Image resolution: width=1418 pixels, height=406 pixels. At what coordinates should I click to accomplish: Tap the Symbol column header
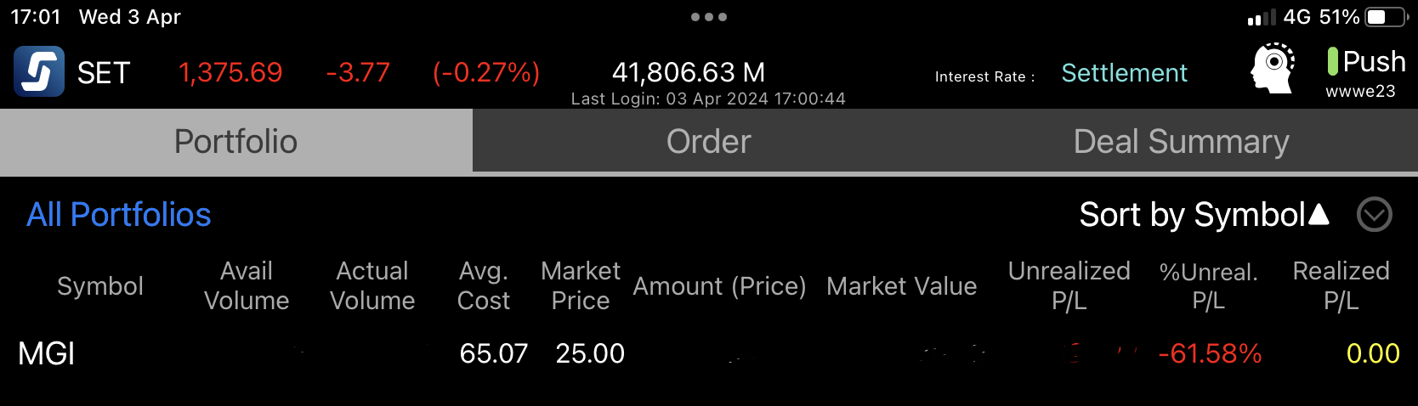tap(100, 286)
